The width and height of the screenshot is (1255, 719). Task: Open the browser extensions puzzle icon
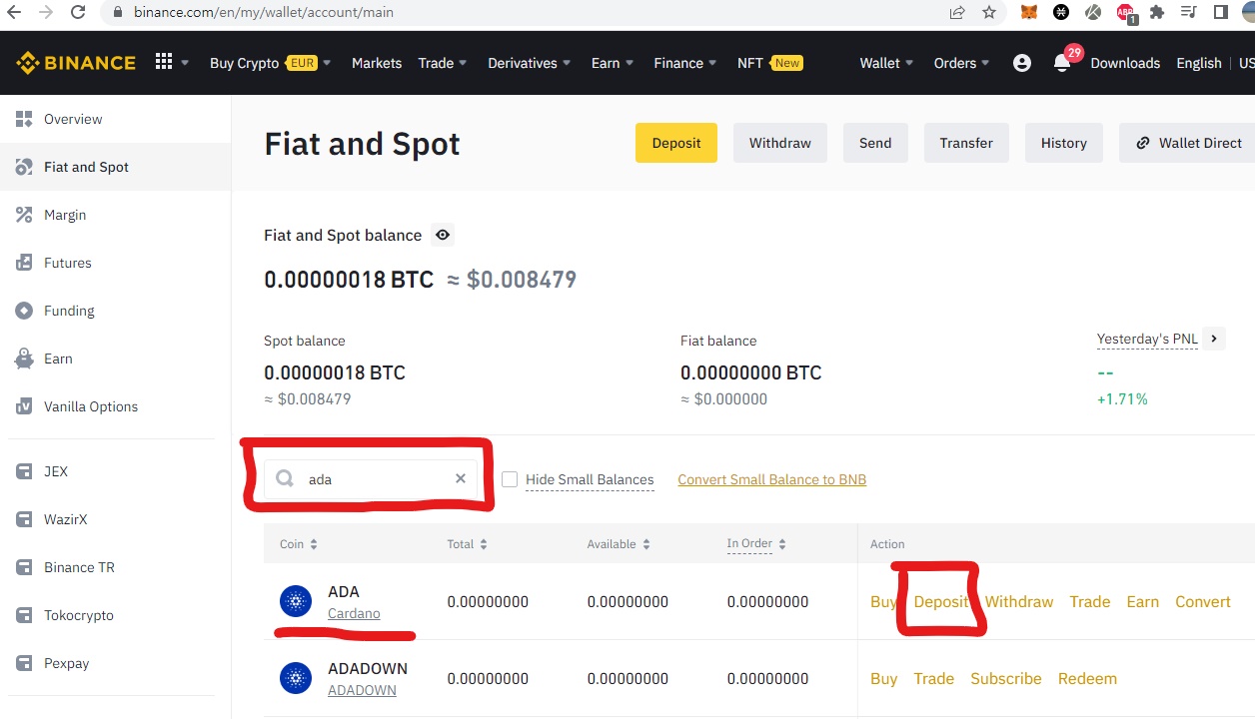click(1157, 12)
